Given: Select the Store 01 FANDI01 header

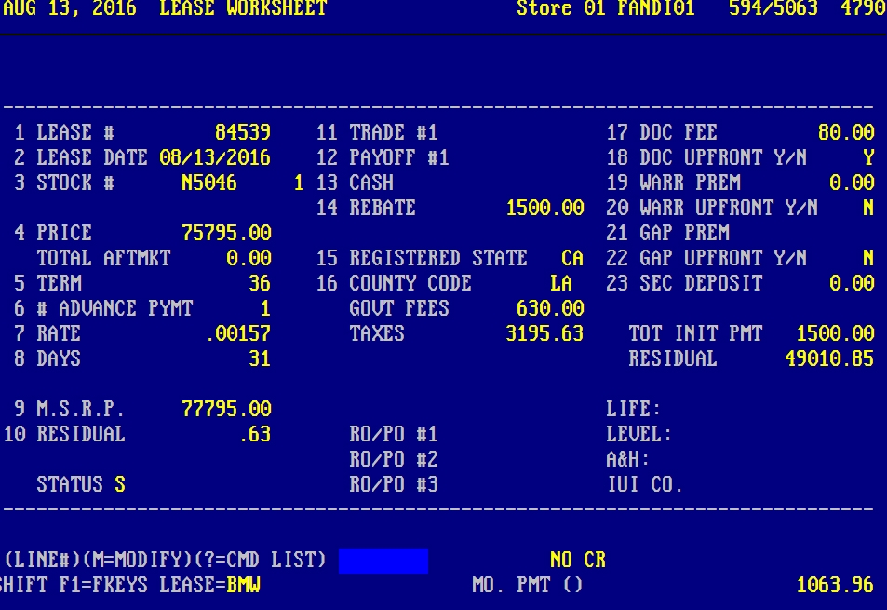Looking at the screenshot, I should (605, 8).
